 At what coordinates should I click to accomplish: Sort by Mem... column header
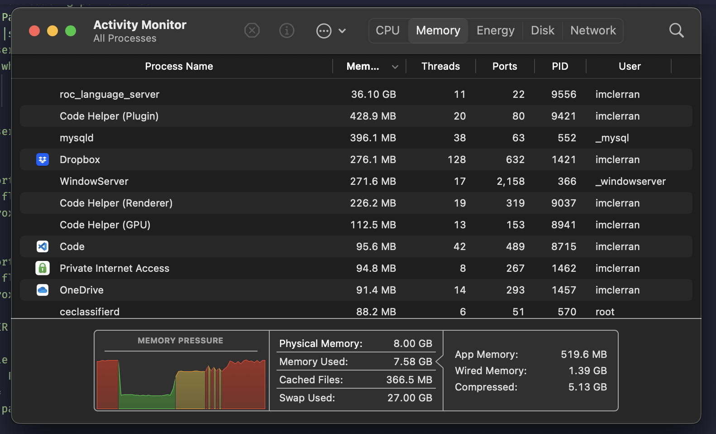point(363,67)
